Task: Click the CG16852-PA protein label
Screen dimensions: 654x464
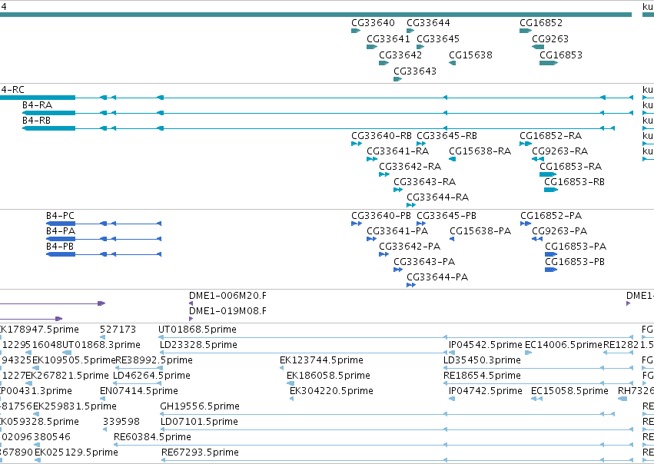Action: 551,216
